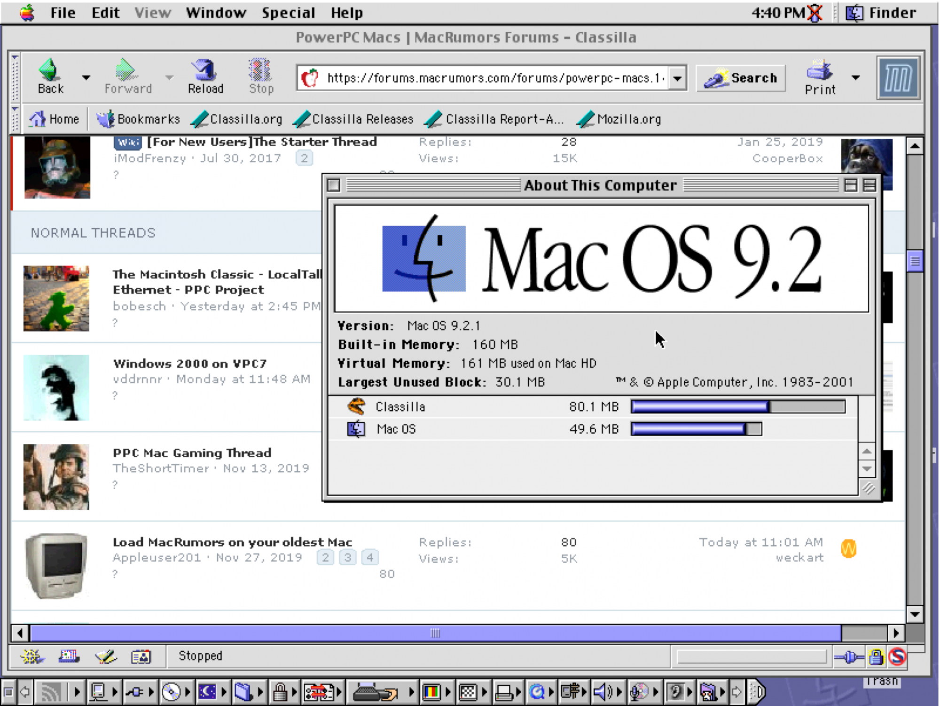
Task: Go to page 3 of Load MacRumors thread
Action: tap(347, 557)
